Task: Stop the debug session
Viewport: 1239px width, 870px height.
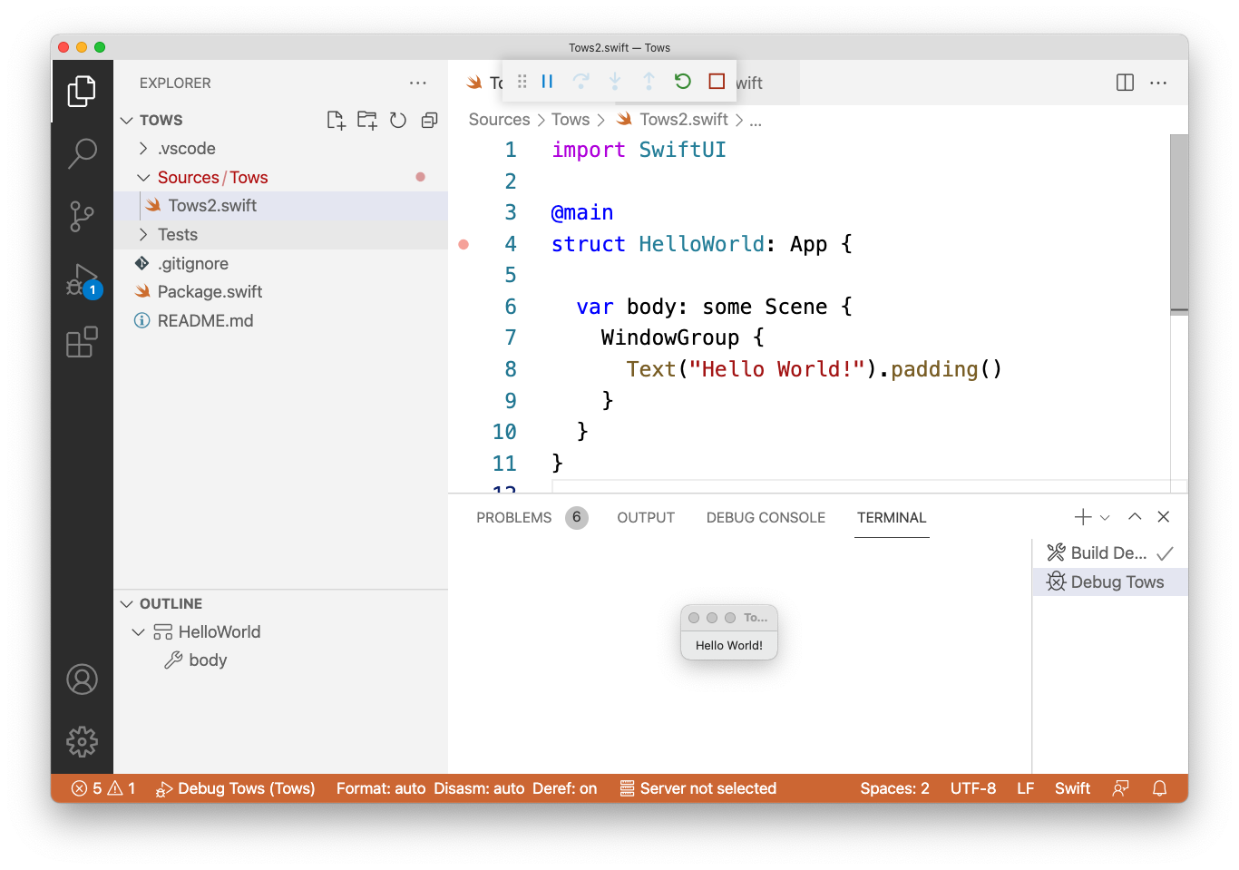Action: [x=717, y=82]
